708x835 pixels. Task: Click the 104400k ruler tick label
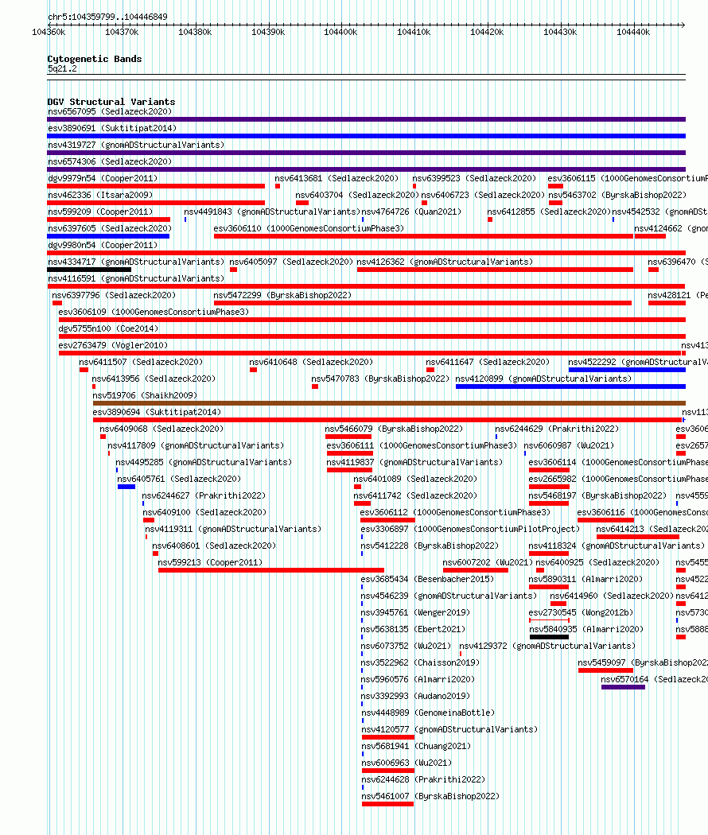point(341,32)
